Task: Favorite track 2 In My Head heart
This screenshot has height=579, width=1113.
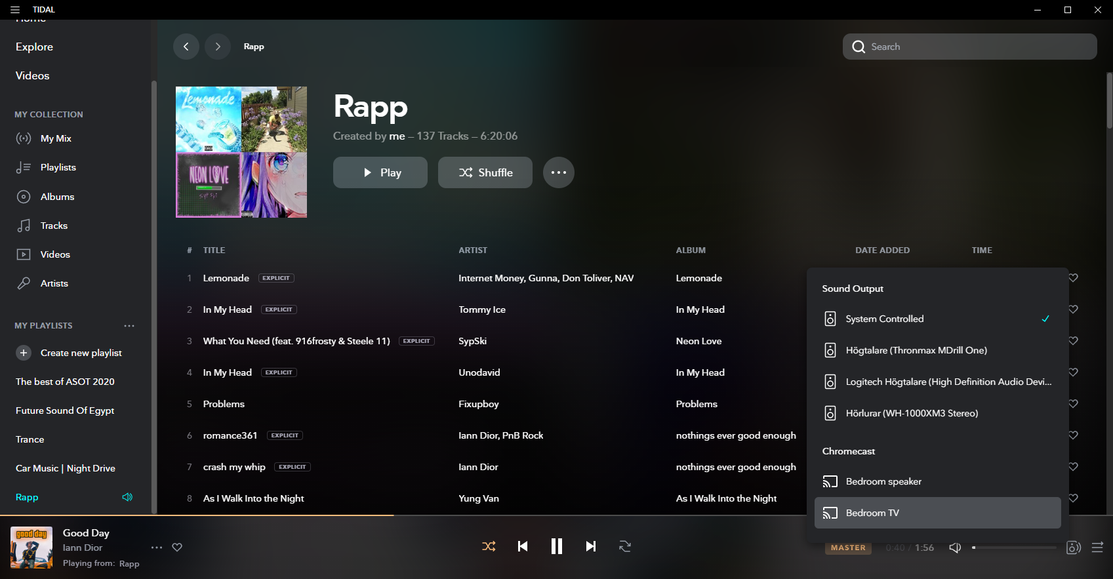Action: point(1074,309)
